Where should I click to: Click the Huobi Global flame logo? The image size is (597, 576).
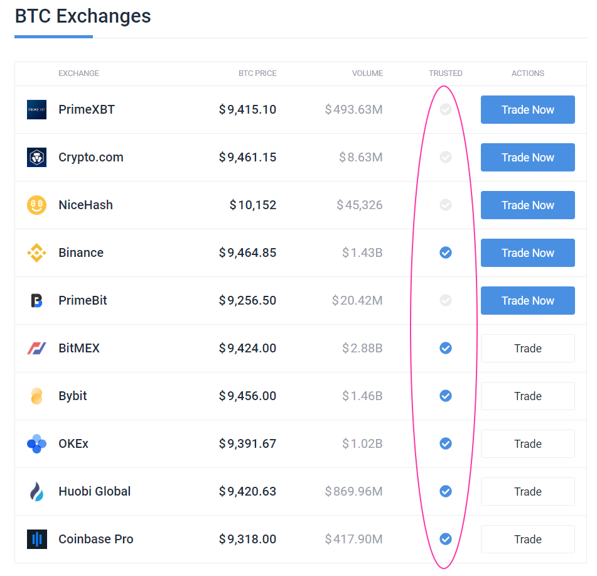click(36, 491)
